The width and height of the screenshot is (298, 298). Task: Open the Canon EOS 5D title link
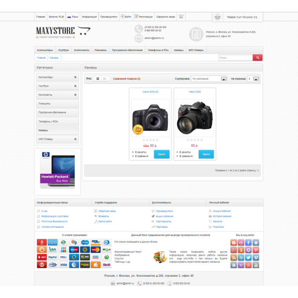coord(150,92)
